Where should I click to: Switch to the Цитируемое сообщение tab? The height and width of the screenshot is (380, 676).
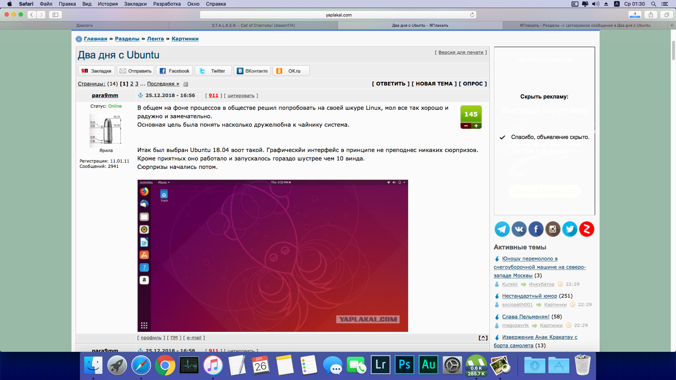point(585,25)
